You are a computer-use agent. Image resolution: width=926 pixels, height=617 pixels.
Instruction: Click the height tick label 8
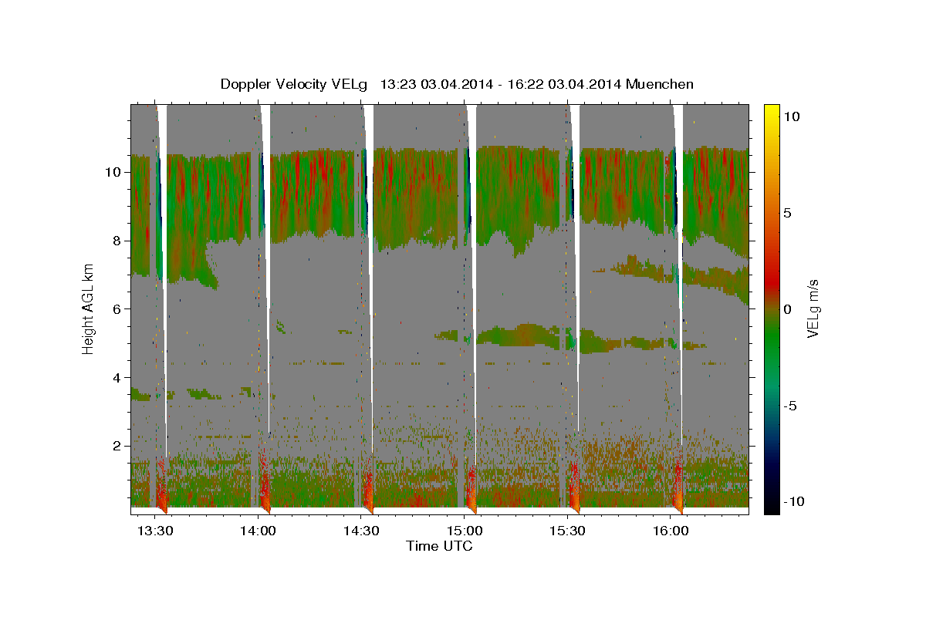pyautogui.click(x=115, y=241)
